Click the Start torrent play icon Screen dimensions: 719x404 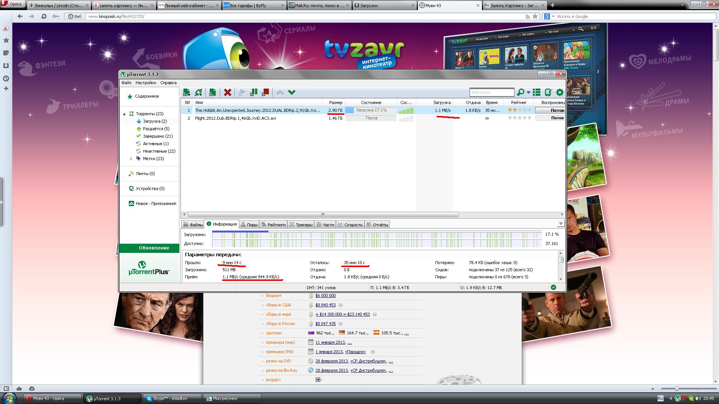click(x=242, y=92)
